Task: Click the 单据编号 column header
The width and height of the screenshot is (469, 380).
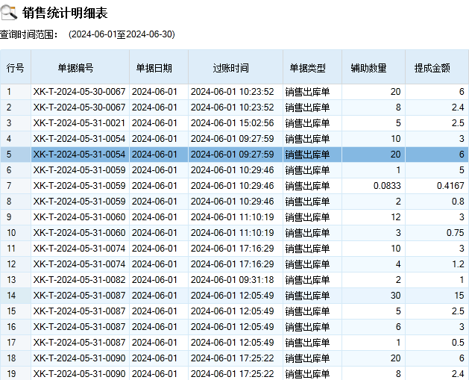Action: (80, 68)
